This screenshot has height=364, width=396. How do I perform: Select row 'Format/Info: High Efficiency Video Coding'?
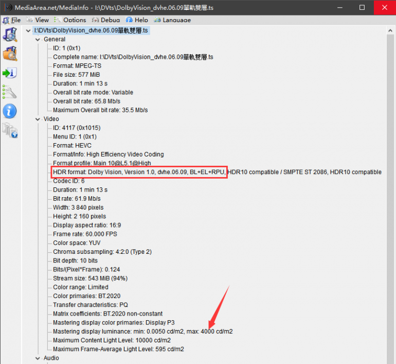pyautogui.click(x=109, y=154)
